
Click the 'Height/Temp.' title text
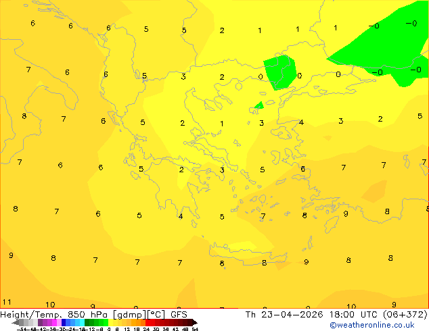click(x=30, y=315)
